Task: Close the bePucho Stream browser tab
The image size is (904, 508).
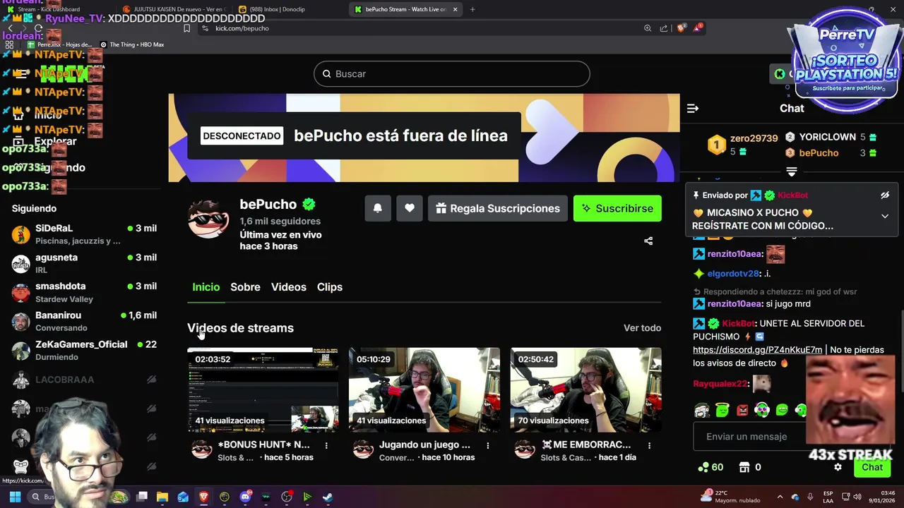Action: pos(456,9)
